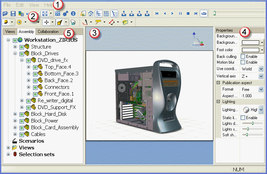Toggle the loop playback icon

(x=204, y=14)
